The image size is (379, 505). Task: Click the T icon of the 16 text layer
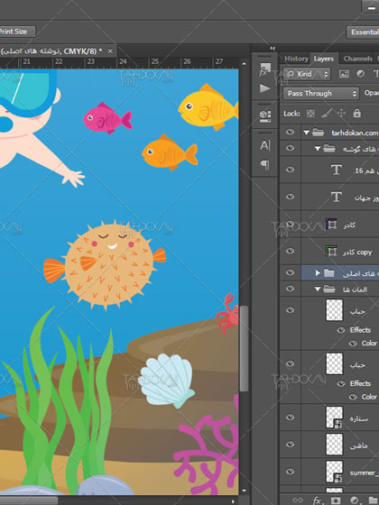point(336,170)
